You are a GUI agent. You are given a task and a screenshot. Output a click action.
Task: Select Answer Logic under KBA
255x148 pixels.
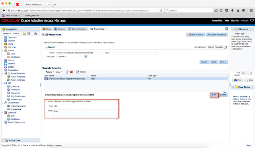pyautogui.click(x=16, y=99)
